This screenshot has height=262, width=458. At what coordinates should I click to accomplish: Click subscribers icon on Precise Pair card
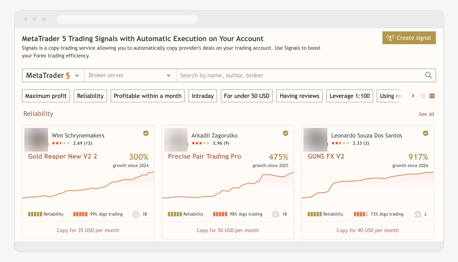[276, 214]
